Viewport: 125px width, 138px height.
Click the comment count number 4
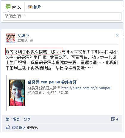point(117,119)
